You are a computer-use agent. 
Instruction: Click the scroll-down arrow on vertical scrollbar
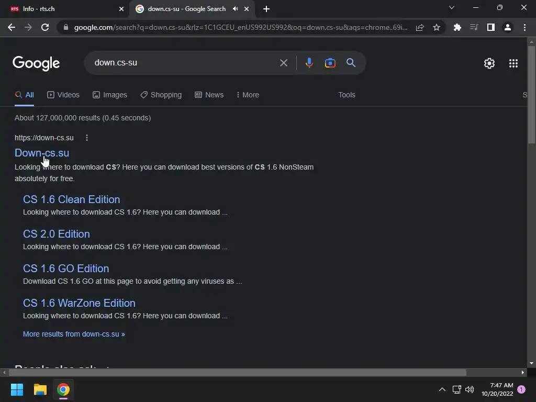pyautogui.click(x=531, y=363)
